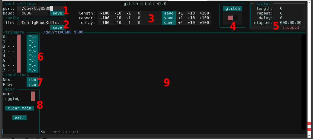
Task: Increase length by 10
Action: [192, 13]
